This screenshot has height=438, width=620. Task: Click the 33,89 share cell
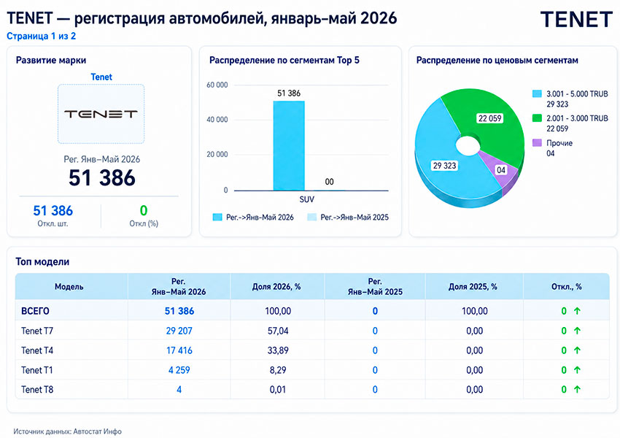278,350
